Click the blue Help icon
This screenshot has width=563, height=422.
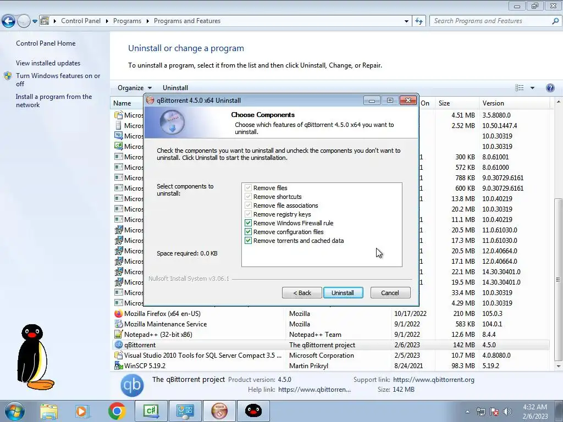coord(550,88)
